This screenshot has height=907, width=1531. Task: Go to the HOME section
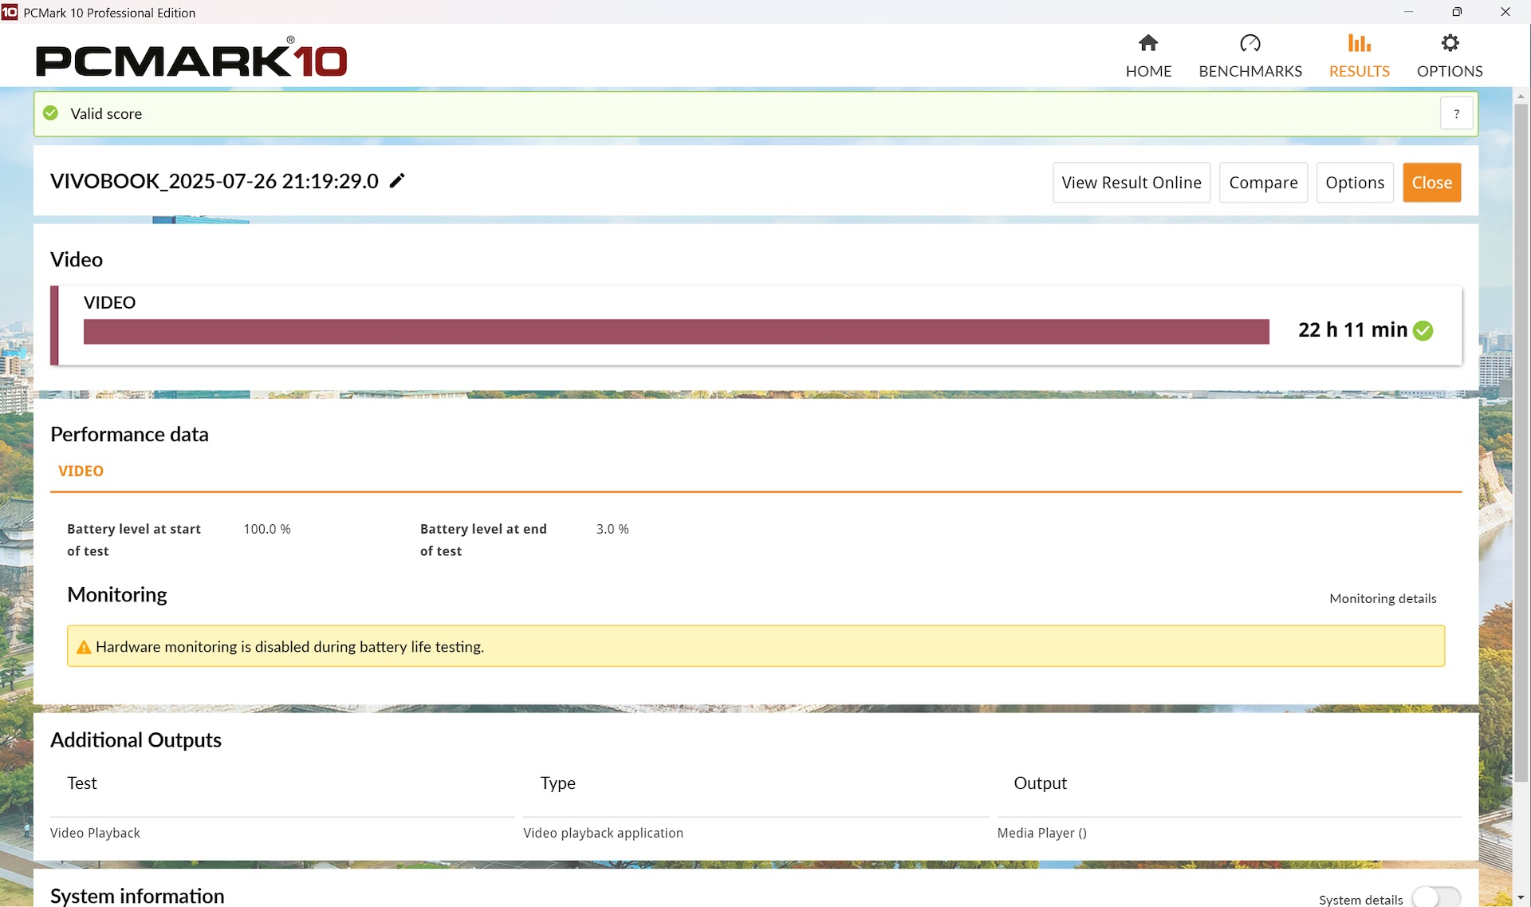(1148, 56)
